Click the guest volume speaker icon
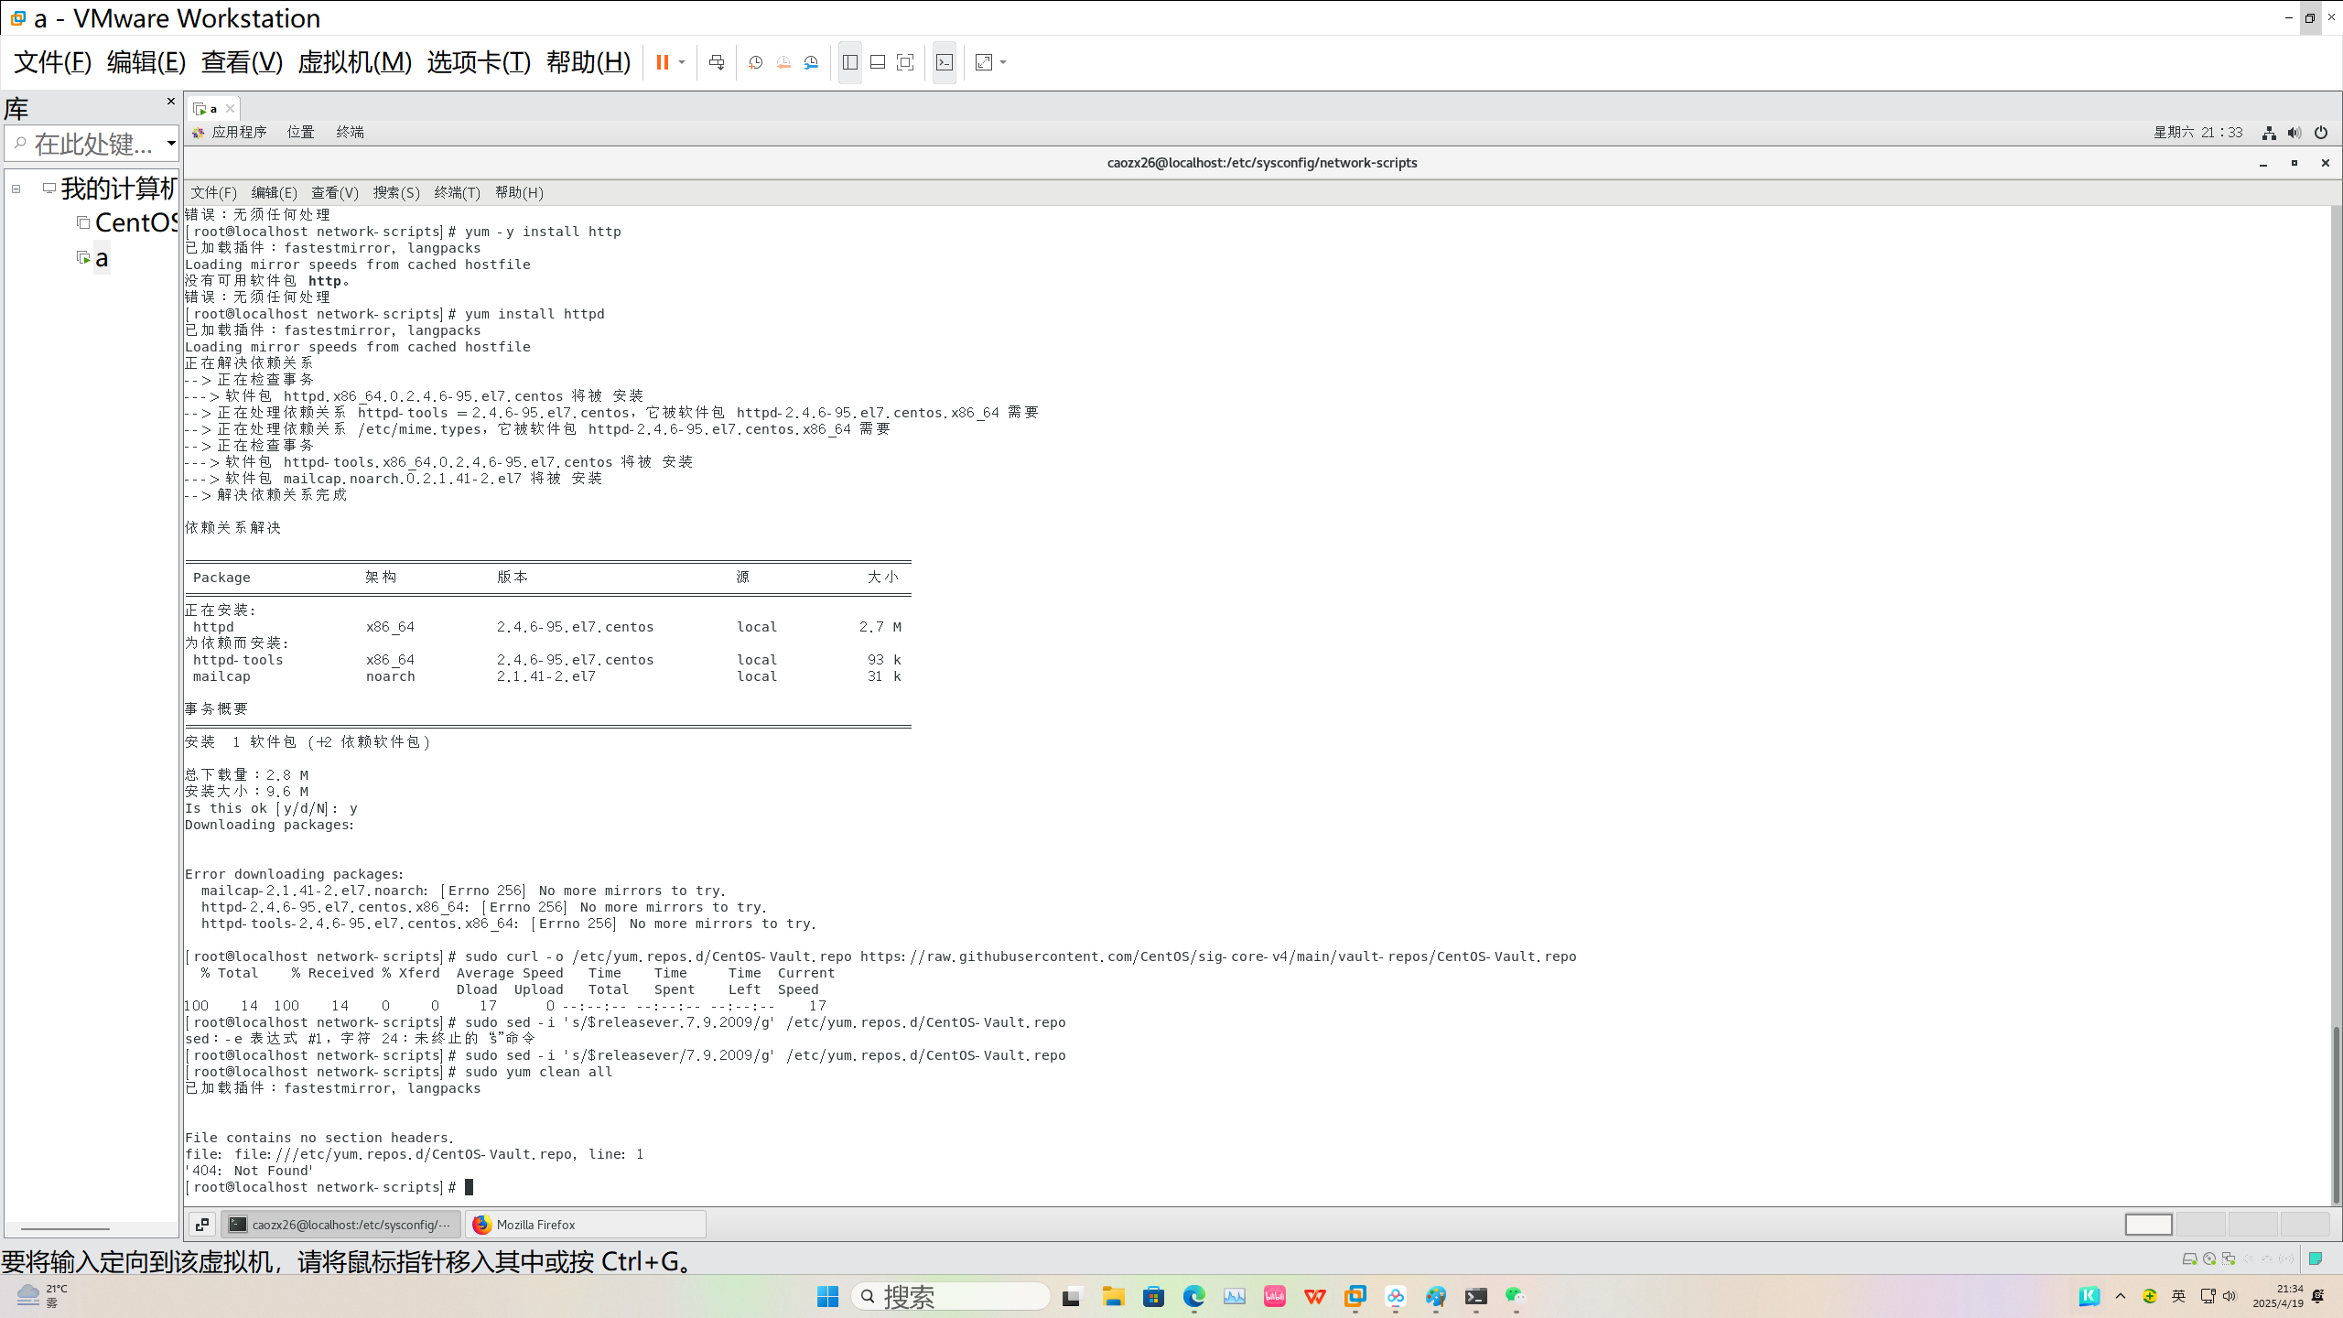Viewport: 2343px width, 1318px height. pyautogui.click(x=2294, y=133)
